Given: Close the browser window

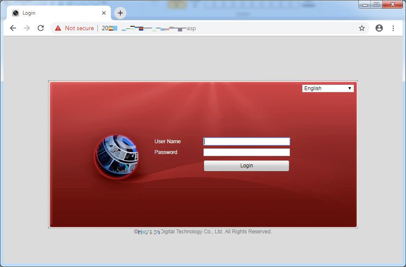Looking at the screenshot, I should click(x=393, y=4).
